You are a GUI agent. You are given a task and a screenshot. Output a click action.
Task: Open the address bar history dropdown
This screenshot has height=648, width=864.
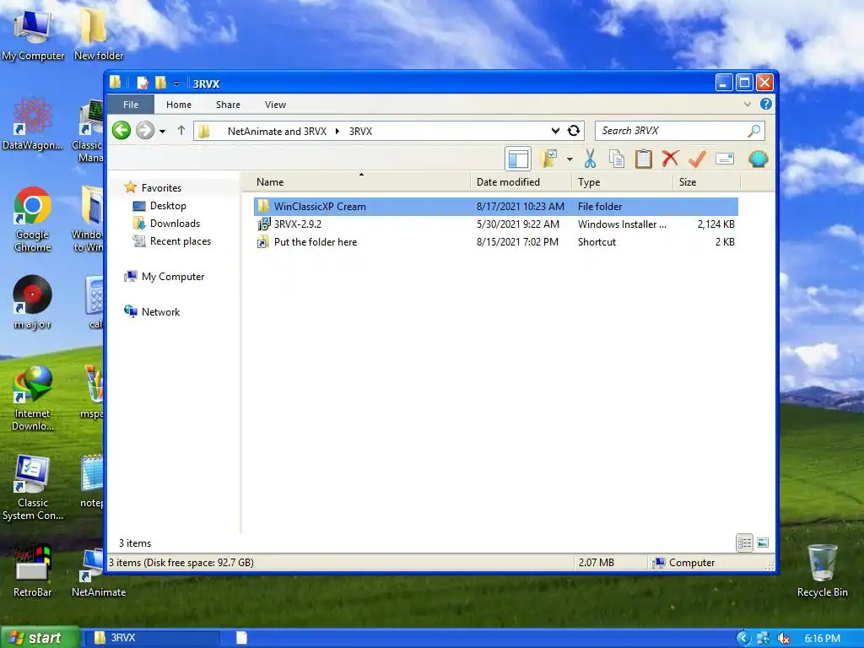pyautogui.click(x=555, y=131)
